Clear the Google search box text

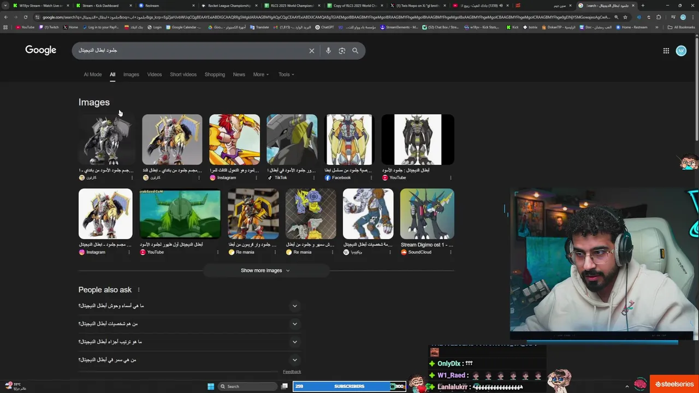pyautogui.click(x=312, y=51)
